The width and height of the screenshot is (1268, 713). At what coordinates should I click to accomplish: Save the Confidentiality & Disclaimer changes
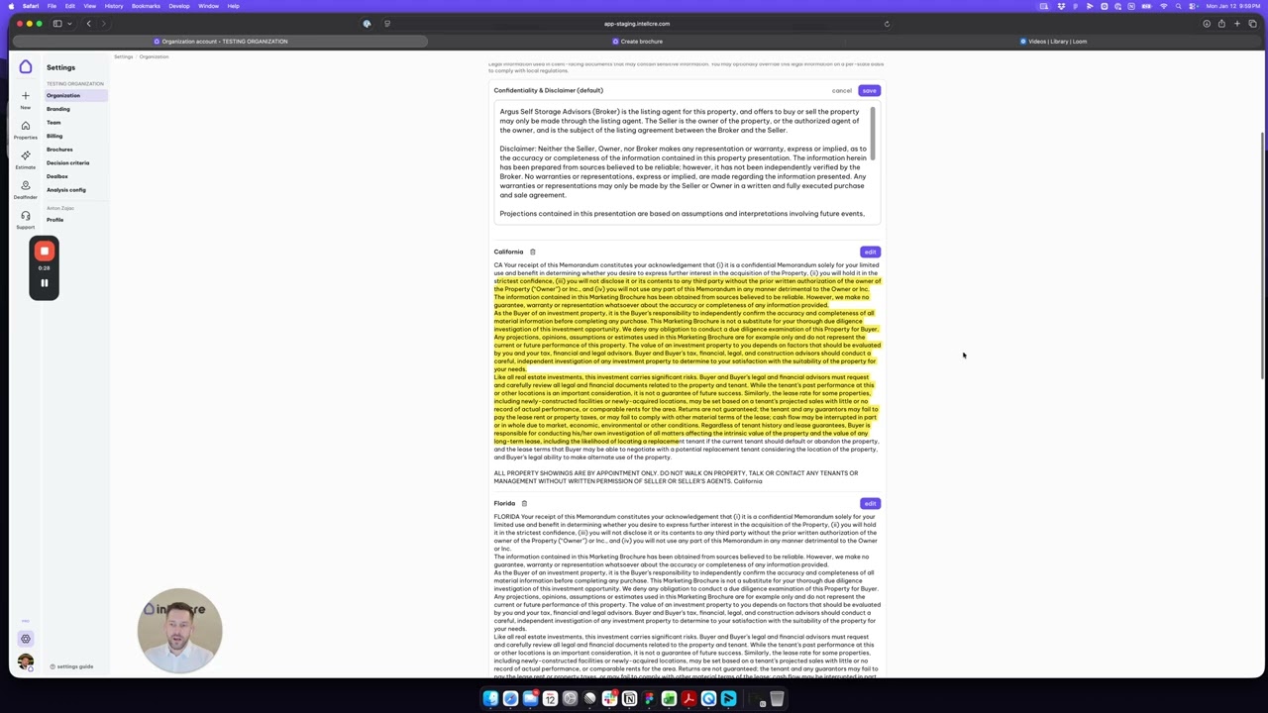(x=869, y=90)
